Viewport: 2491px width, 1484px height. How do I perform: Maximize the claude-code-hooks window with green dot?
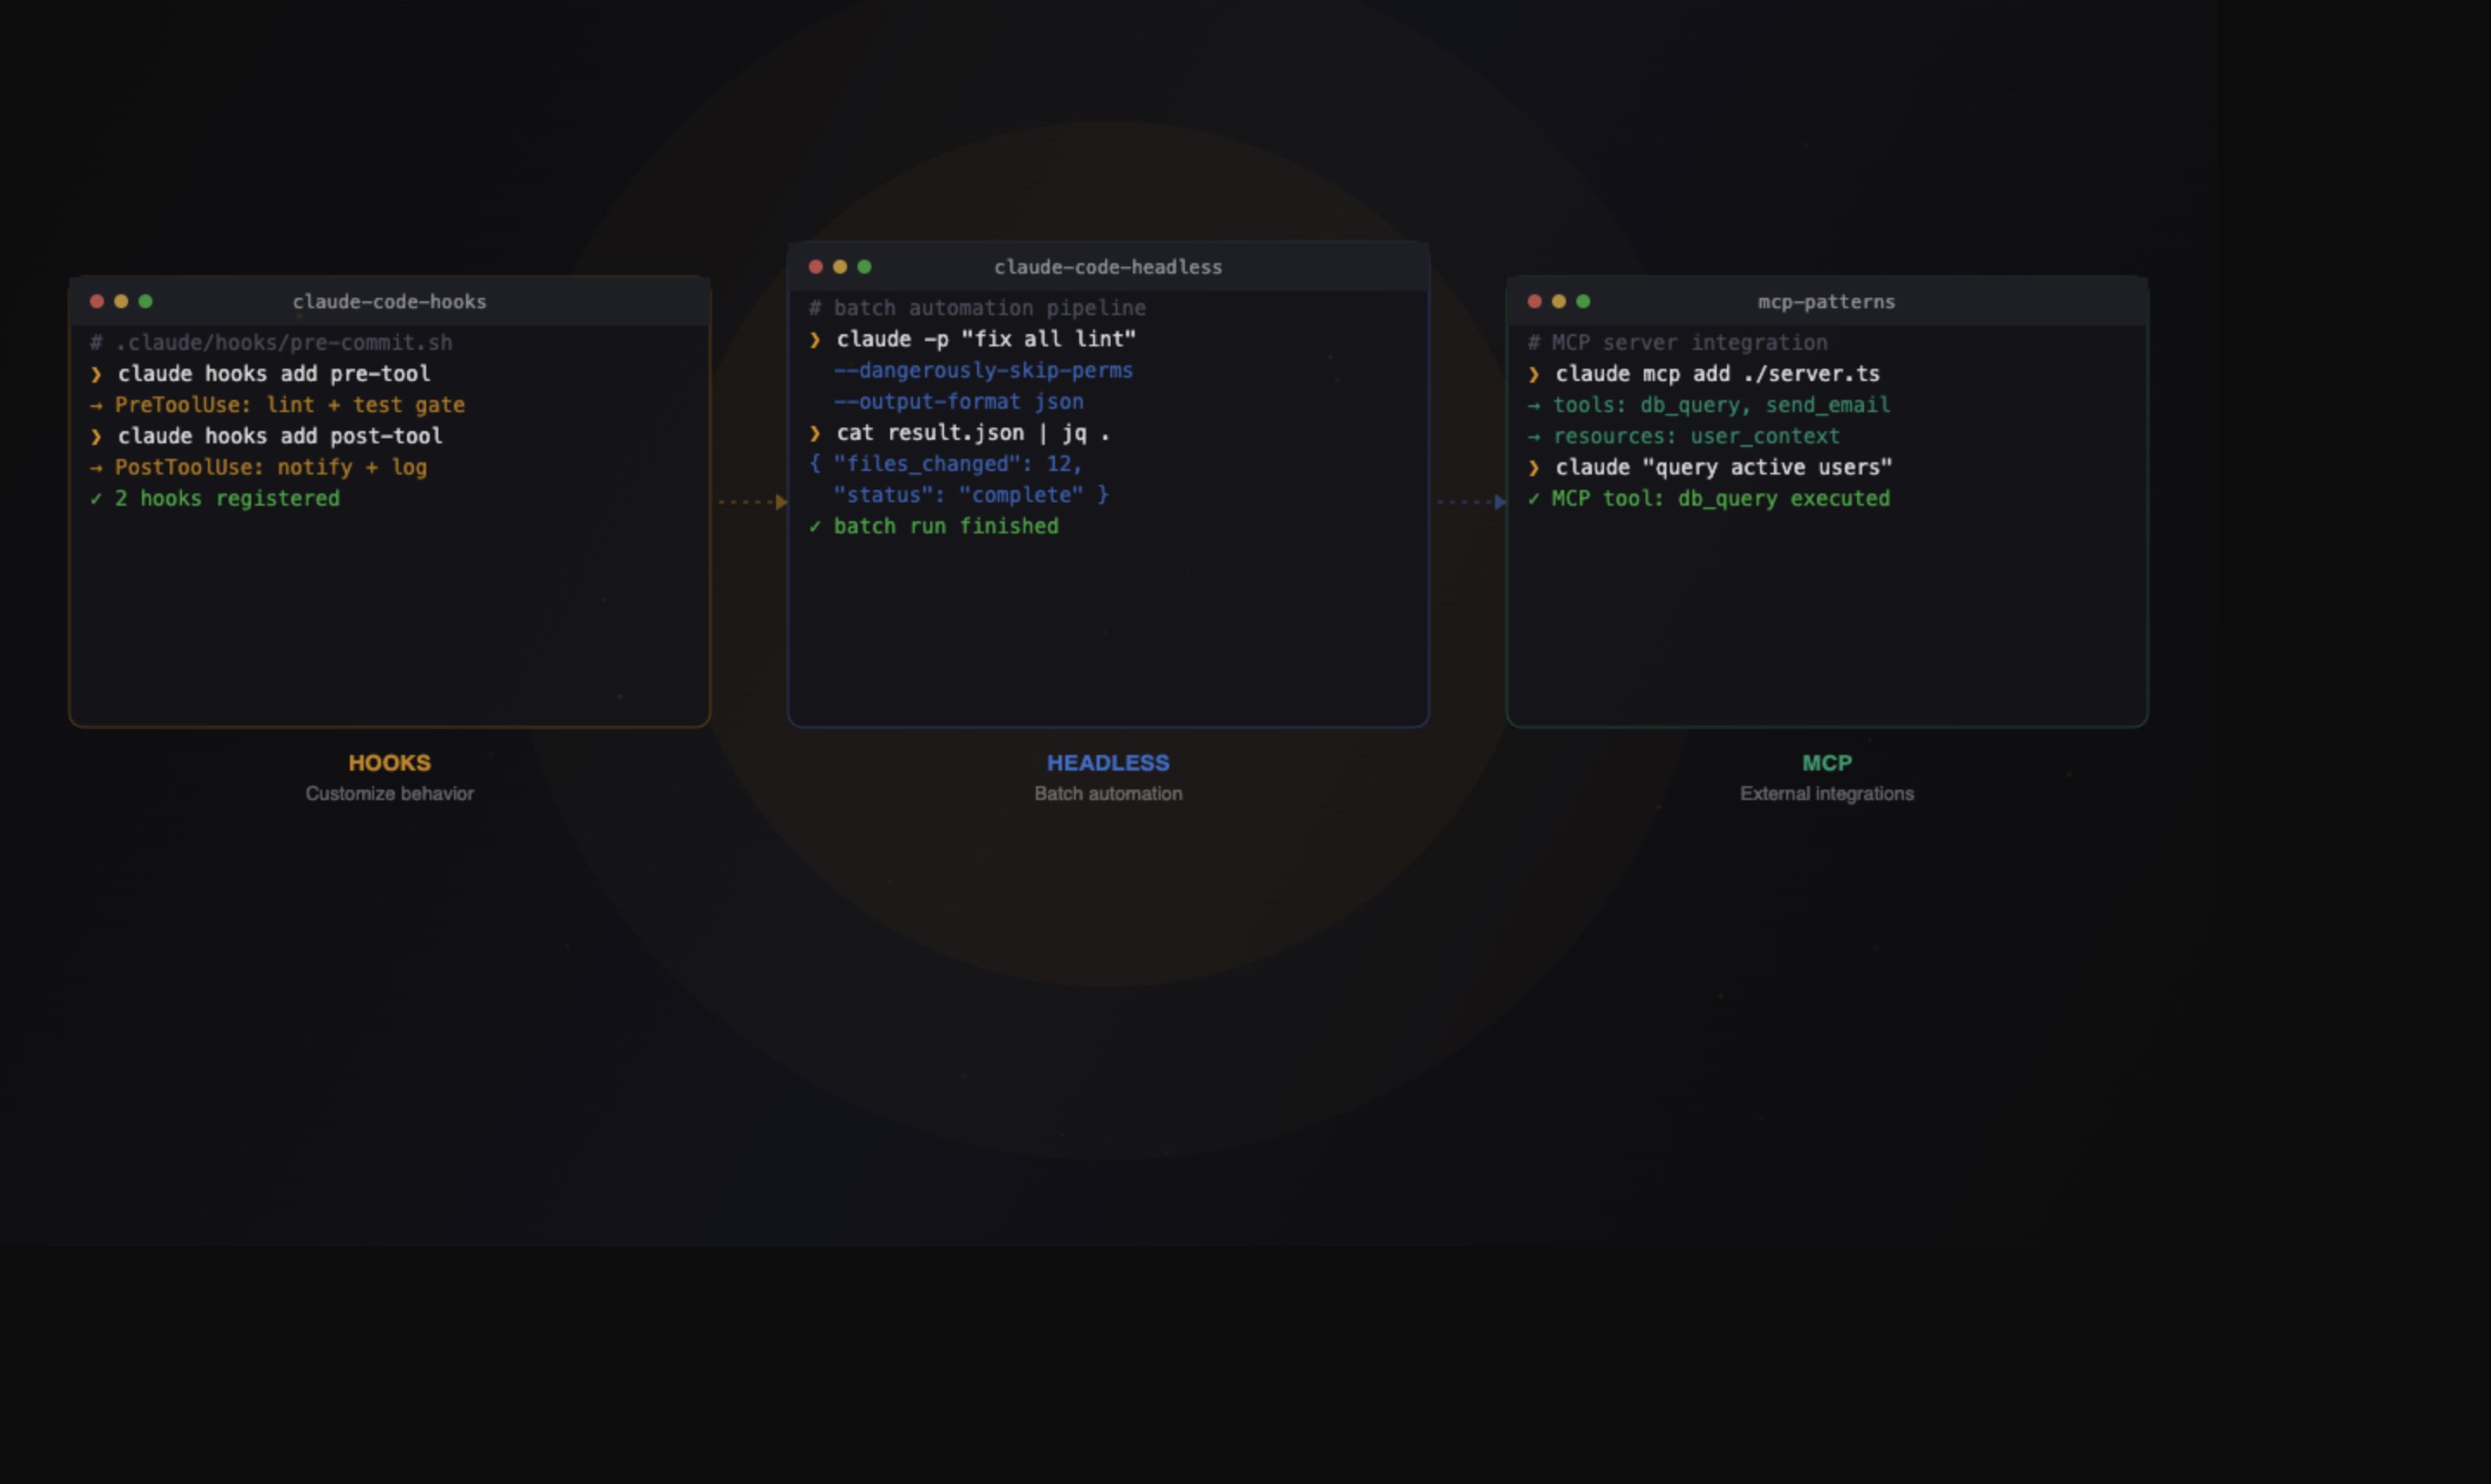(145, 301)
